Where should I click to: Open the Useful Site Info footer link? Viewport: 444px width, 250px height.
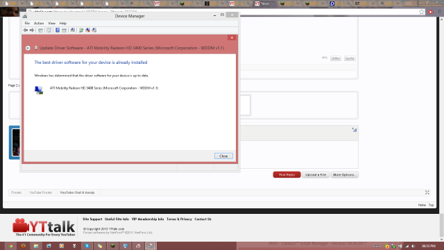(x=117, y=219)
